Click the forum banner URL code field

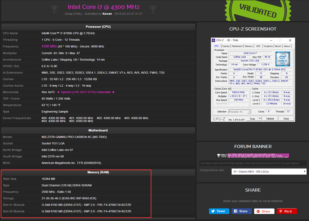click(x=253, y=163)
